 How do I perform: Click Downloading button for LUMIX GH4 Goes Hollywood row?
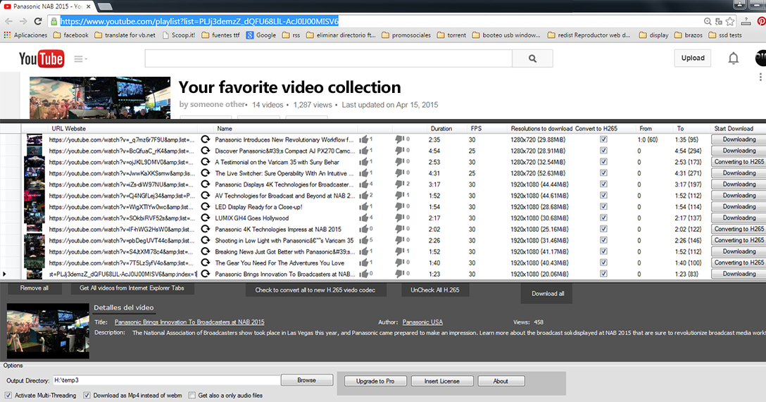point(739,218)
